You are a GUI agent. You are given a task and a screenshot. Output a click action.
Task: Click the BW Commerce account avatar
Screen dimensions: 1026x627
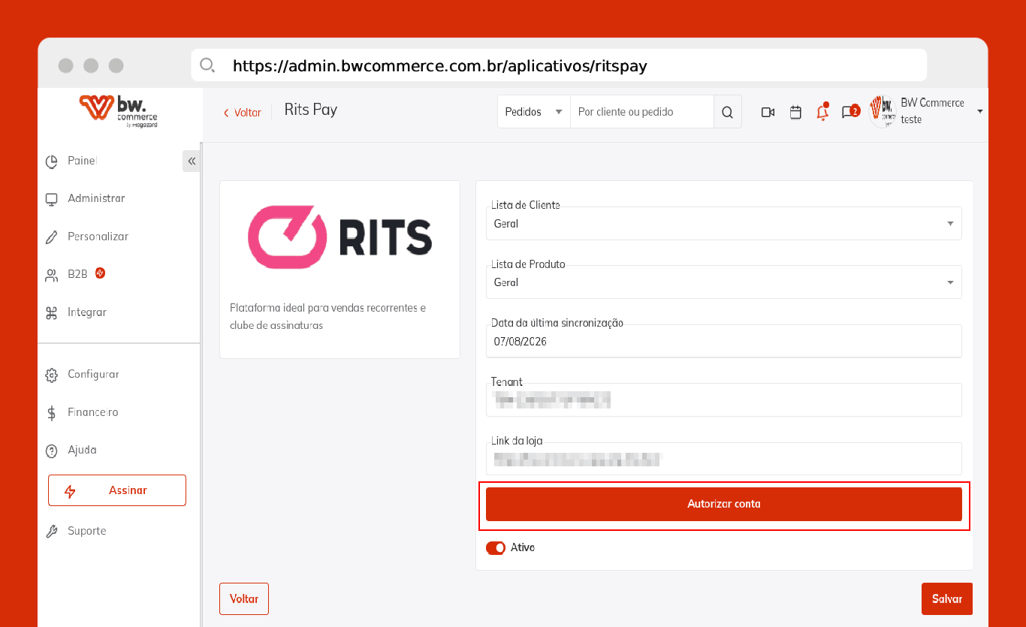pos(883,111)
